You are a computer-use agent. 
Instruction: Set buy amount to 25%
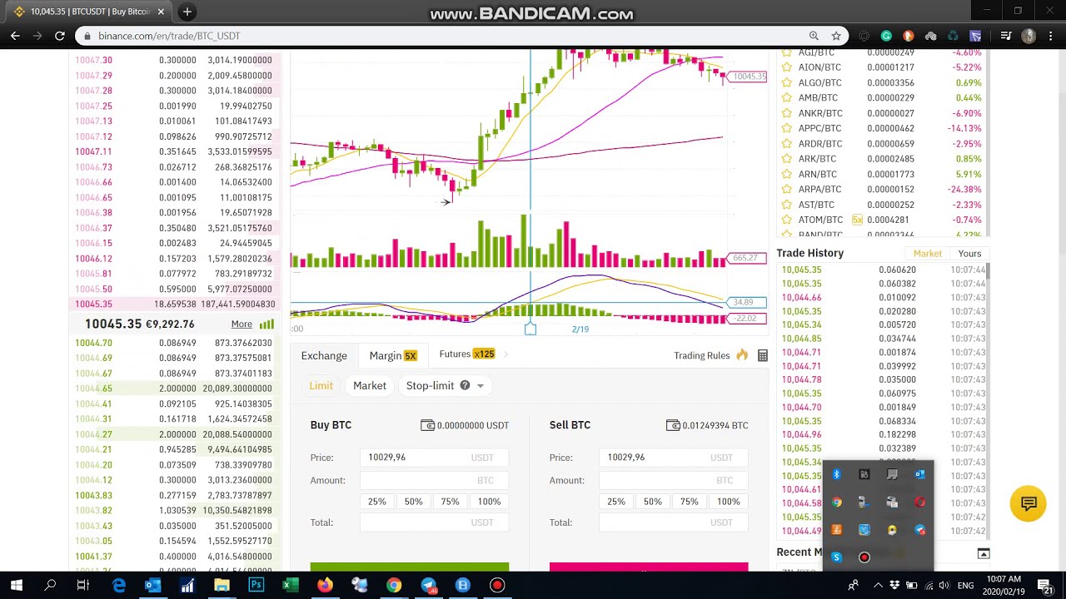click(x=376, y=502)
